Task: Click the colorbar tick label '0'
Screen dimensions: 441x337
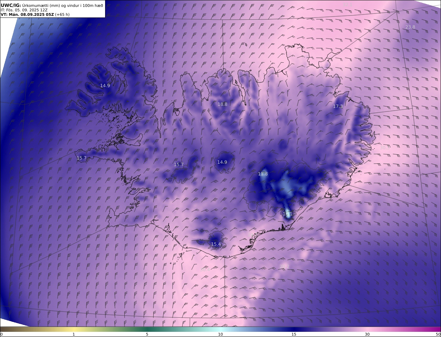Action: [1, 334]
